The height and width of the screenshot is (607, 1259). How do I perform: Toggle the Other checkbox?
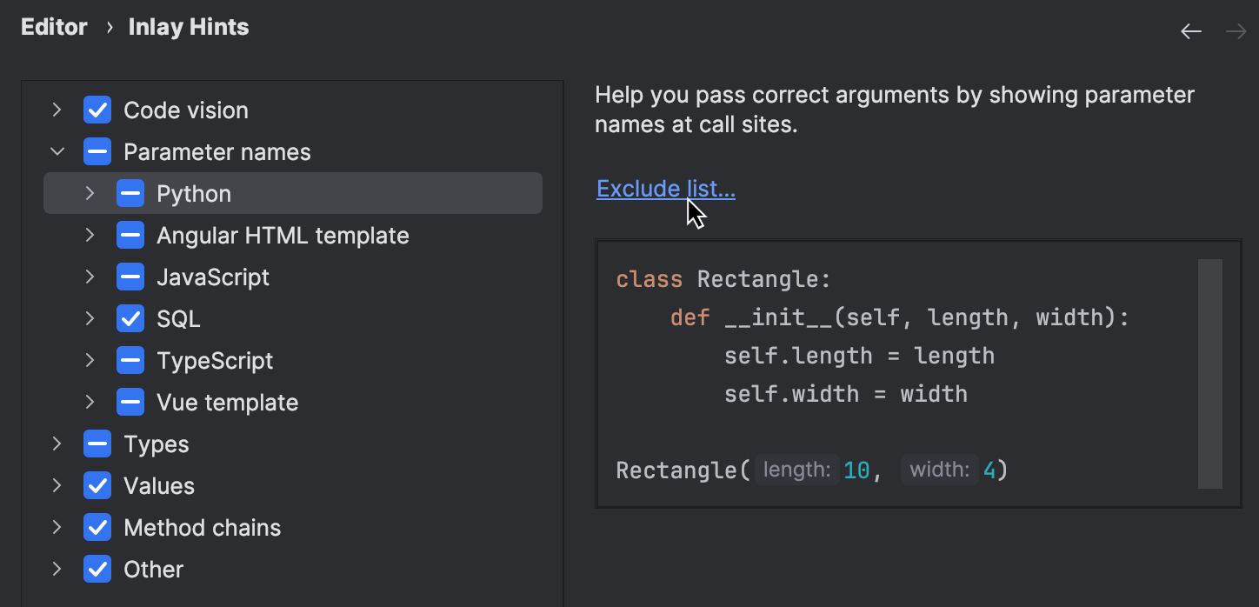tap(97, 569)
